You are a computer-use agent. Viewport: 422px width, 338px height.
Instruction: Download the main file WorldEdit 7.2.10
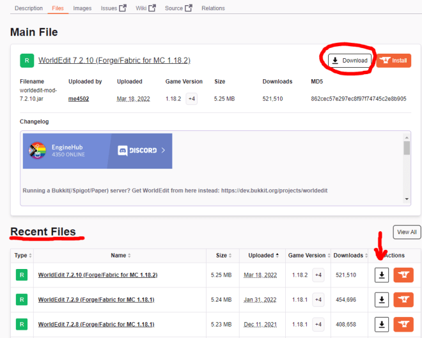tap(350, 61)
